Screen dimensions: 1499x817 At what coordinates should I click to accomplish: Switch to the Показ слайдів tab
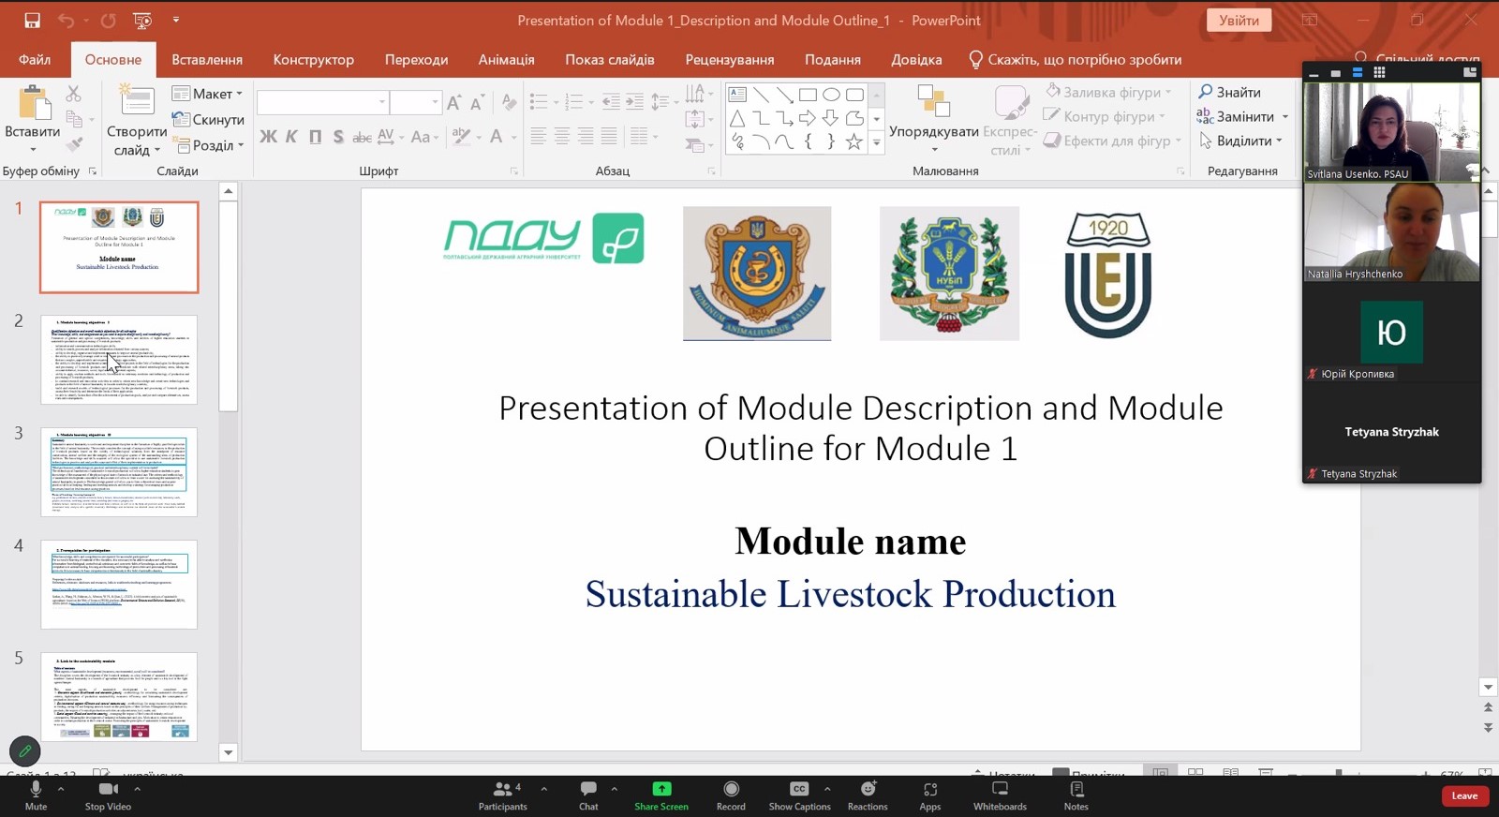click(610, 59)
